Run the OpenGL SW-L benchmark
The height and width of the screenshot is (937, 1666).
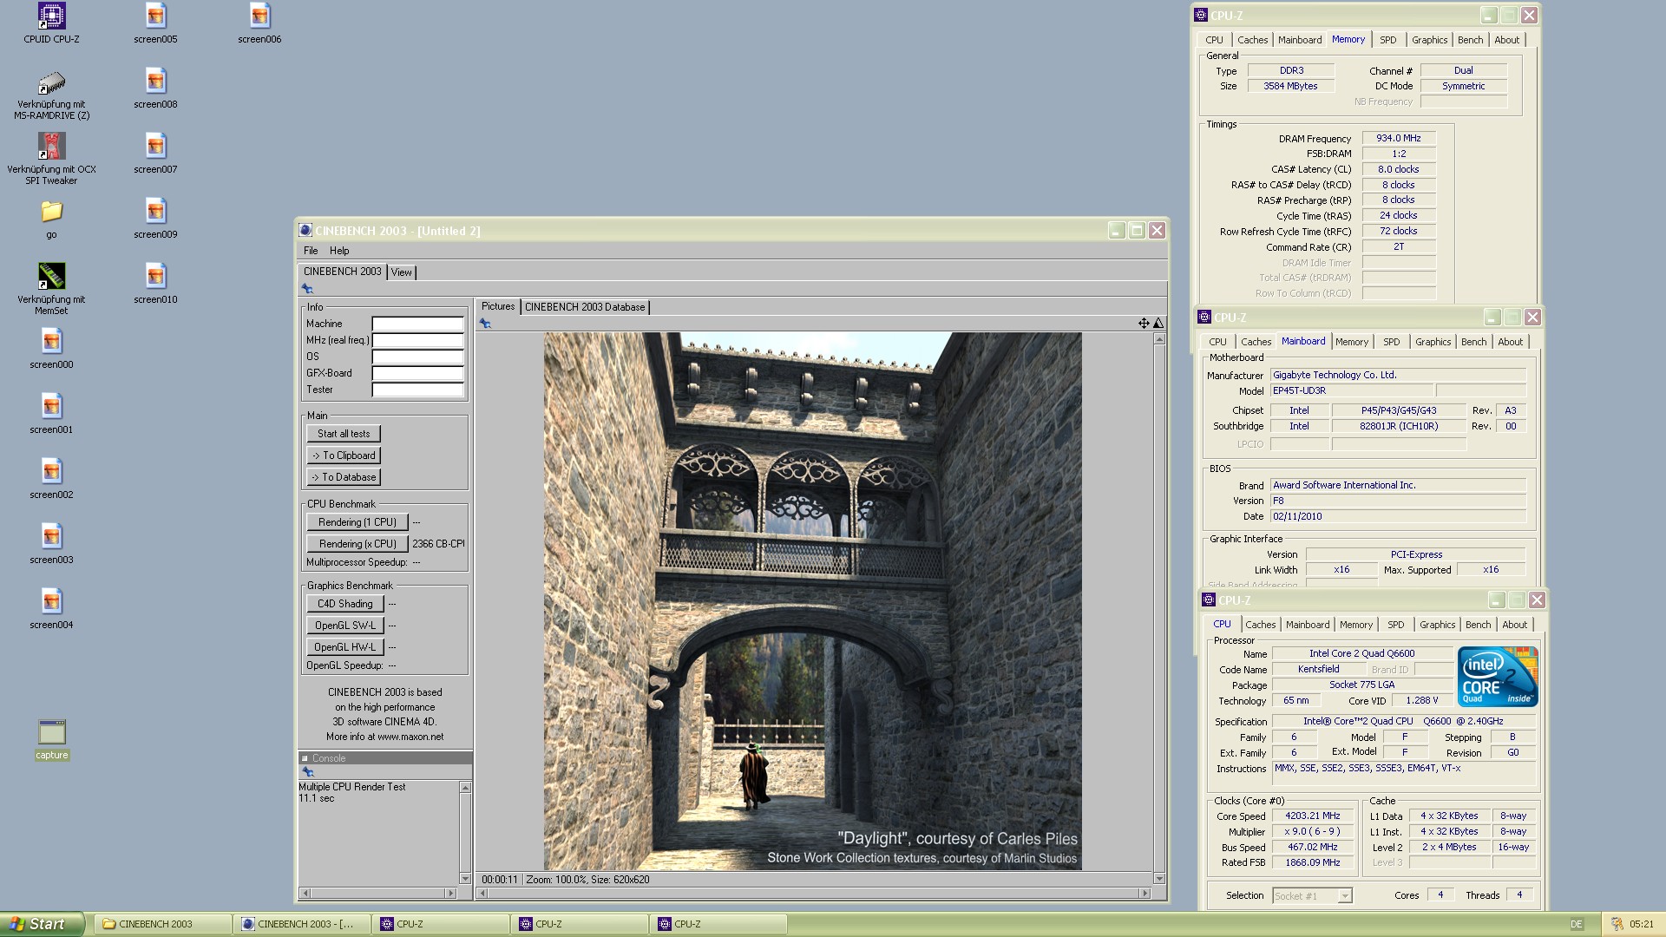[x=344, y=626]
